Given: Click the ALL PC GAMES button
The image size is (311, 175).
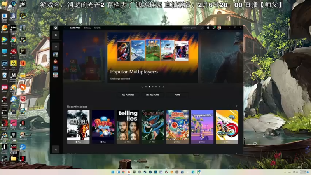Looking at the screenshot, I should 128,95.
